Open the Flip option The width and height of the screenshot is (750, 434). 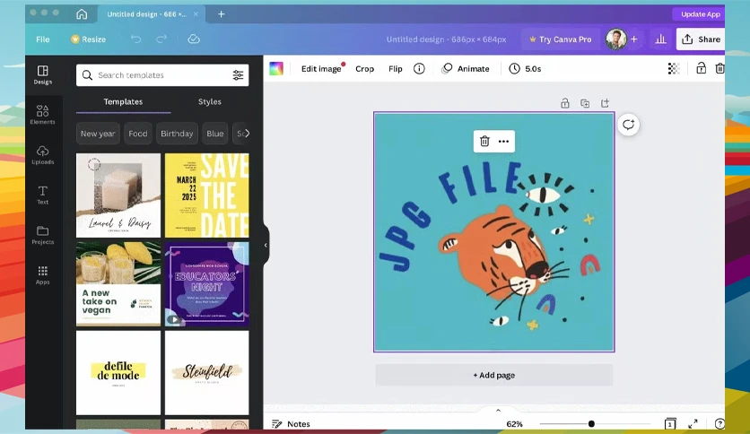tap(395, 69)
